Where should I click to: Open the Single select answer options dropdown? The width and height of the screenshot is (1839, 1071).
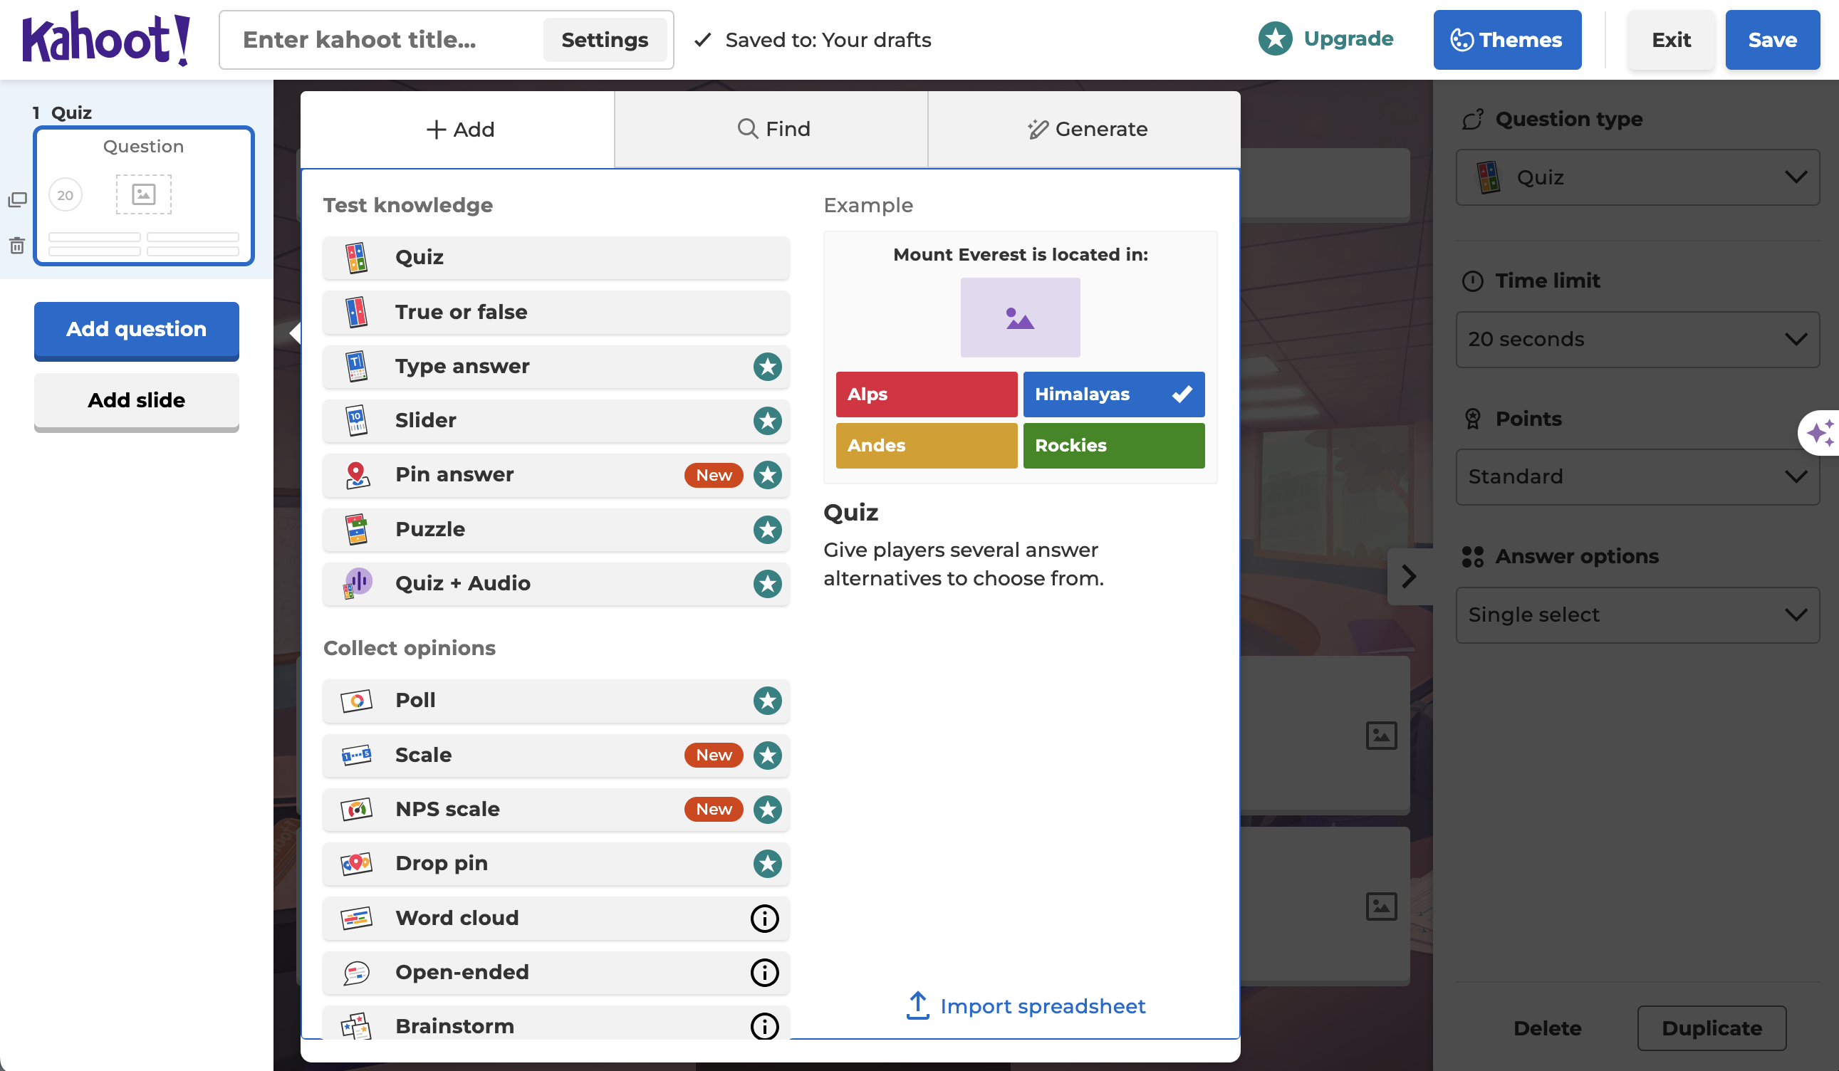(1637, 615)
